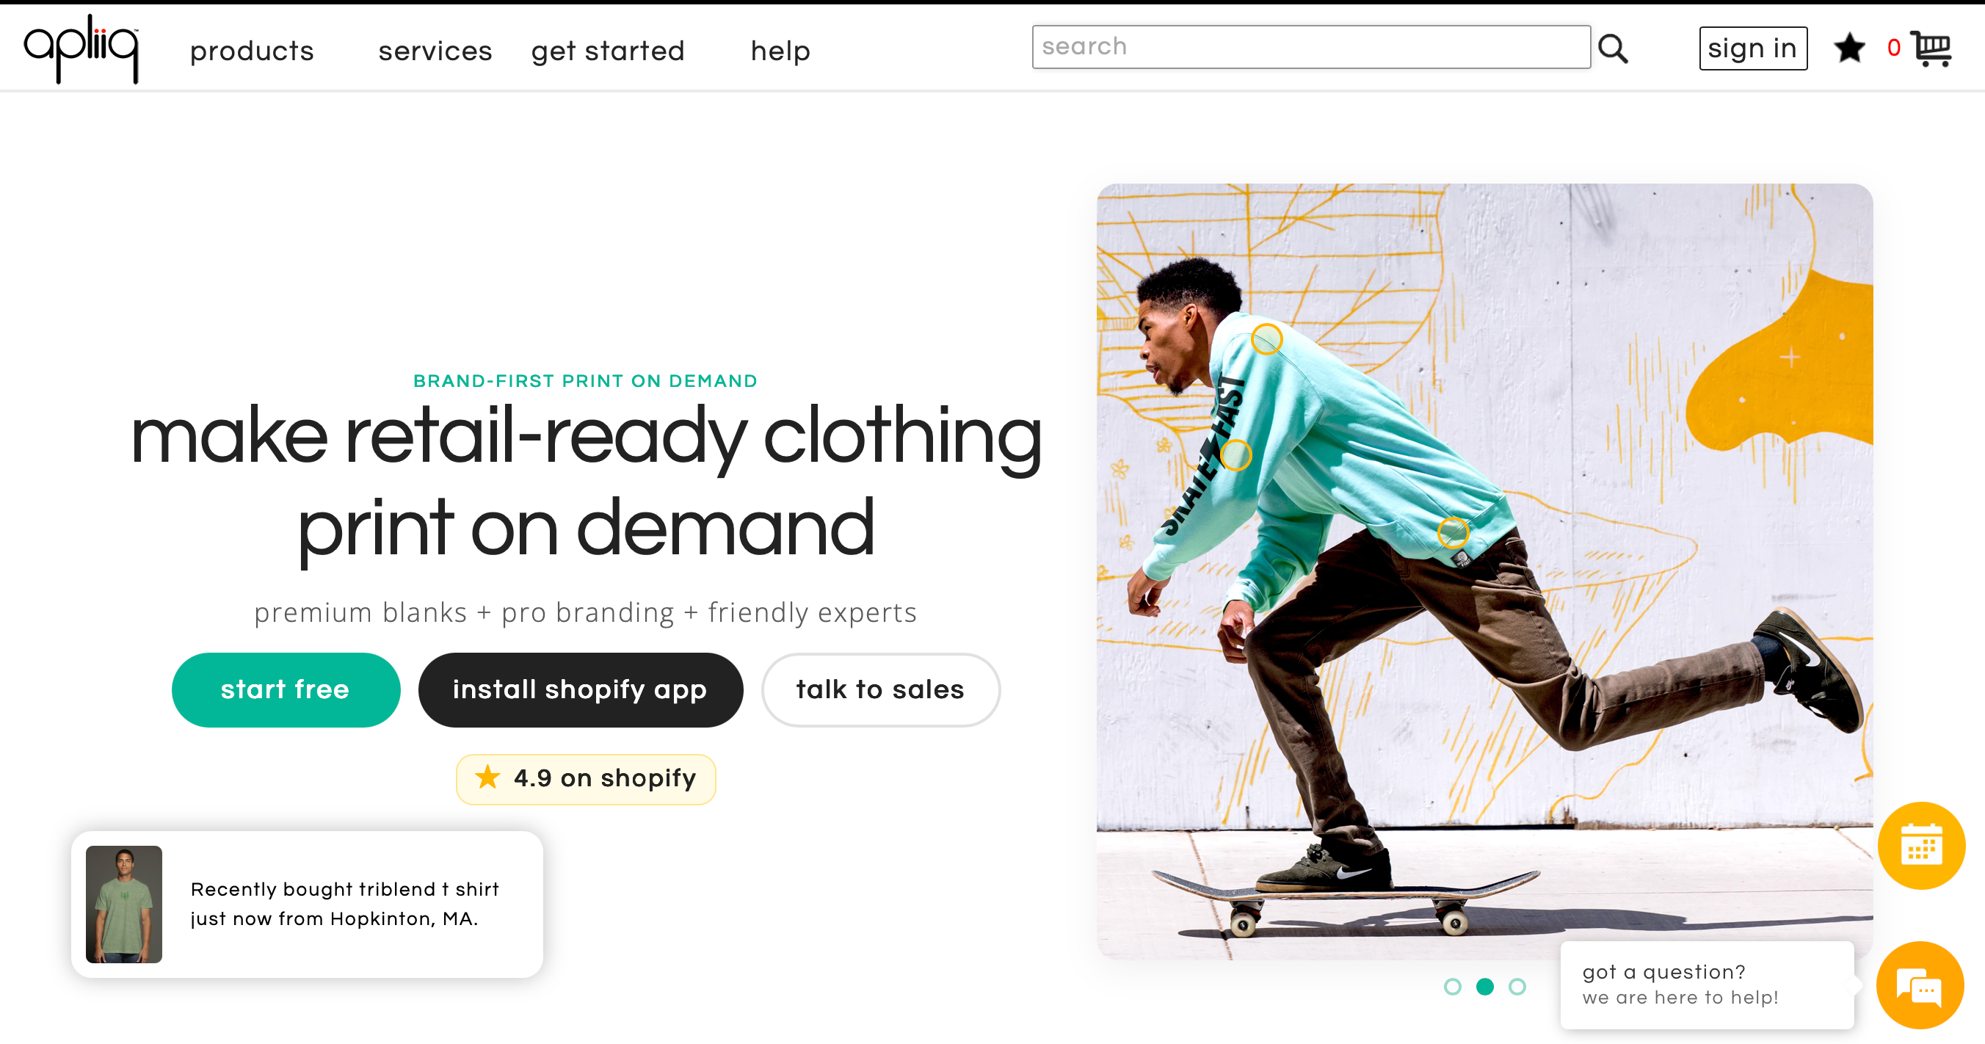Click the apliiq logo
Image resolution: width=1985 pixels, height=1044 pixels.
[81, 48]
